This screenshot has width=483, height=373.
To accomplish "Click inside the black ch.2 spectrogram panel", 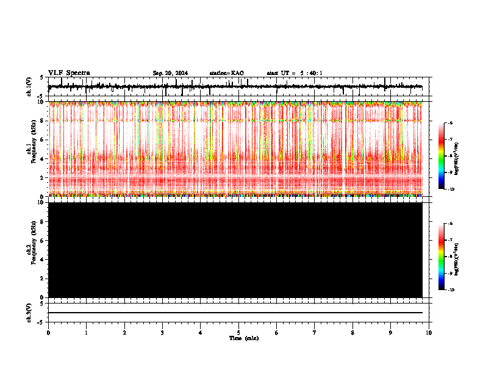I will click(x=235, y=250).
